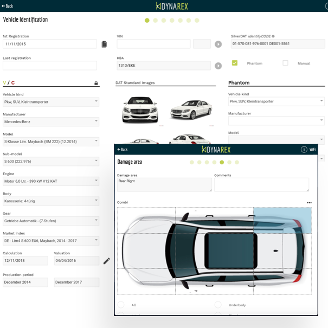
Task: Go to first step dot in Damage area window
Action: pos(191,162)
